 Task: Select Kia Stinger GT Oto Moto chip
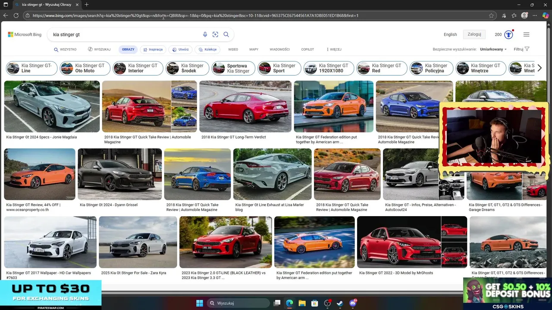coord(85,68)
